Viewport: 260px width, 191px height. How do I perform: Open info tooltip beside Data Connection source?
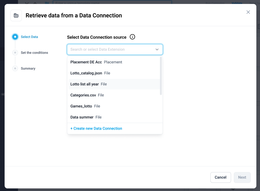pyautogui.click(x=132, y=37)
